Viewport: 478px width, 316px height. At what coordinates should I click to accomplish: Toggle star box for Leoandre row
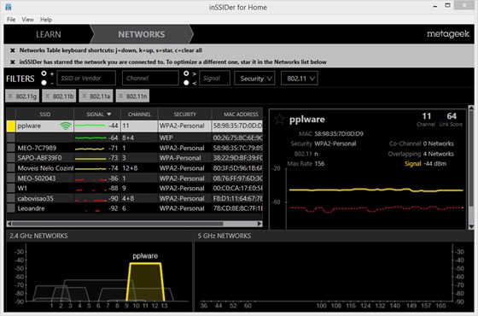[x=11, y=208]
